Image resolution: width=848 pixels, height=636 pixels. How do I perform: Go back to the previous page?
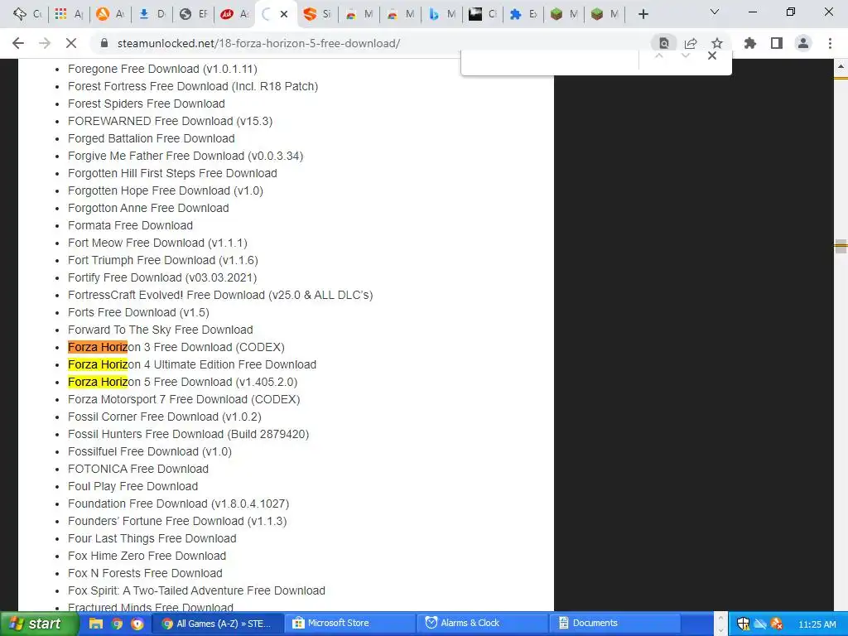click(x=18, y=43)
